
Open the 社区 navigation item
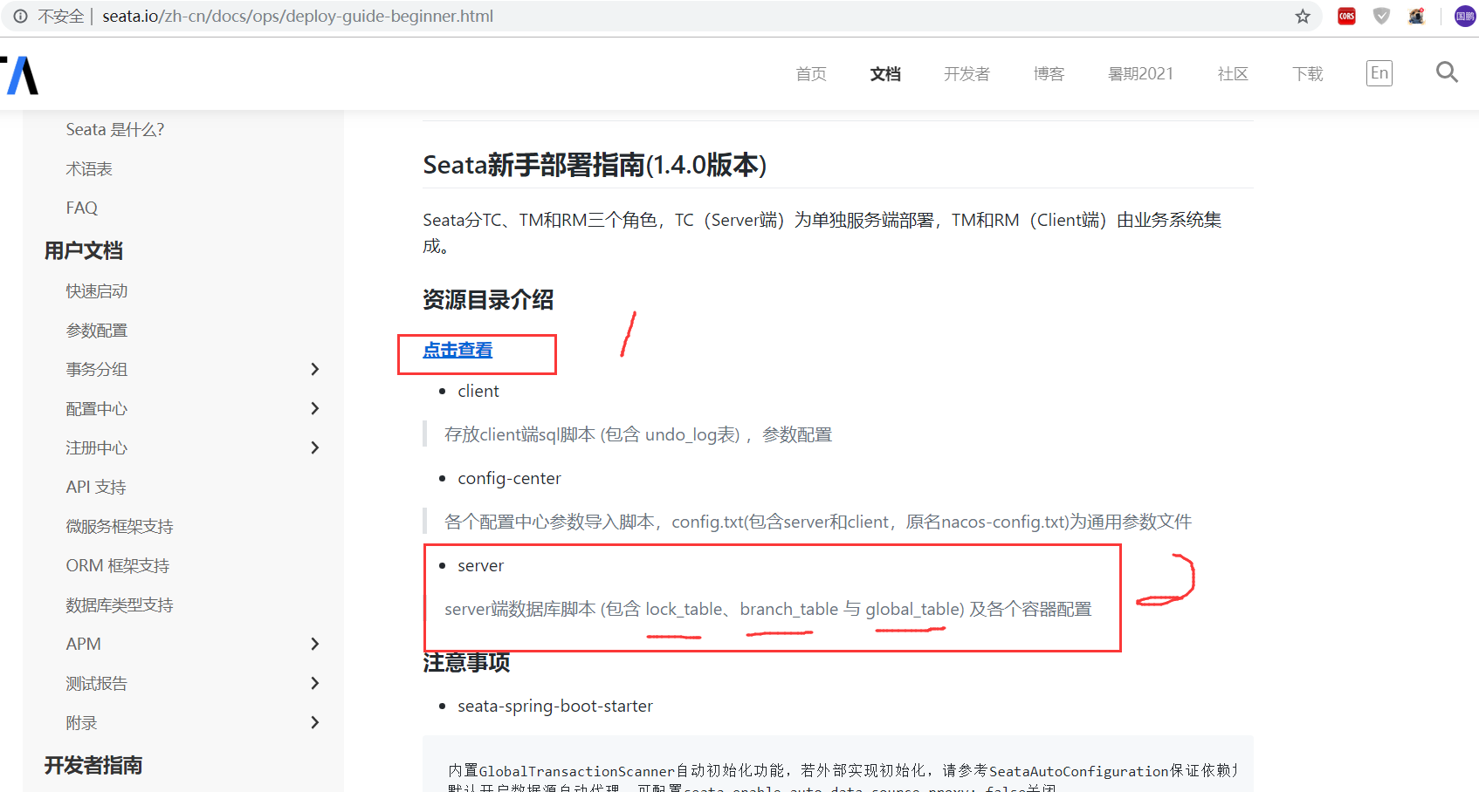(x=1233, y=74)
